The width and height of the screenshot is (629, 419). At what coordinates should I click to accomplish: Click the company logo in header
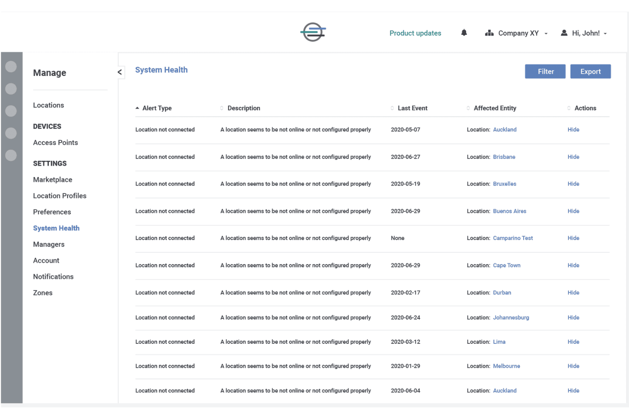(313, 32)
